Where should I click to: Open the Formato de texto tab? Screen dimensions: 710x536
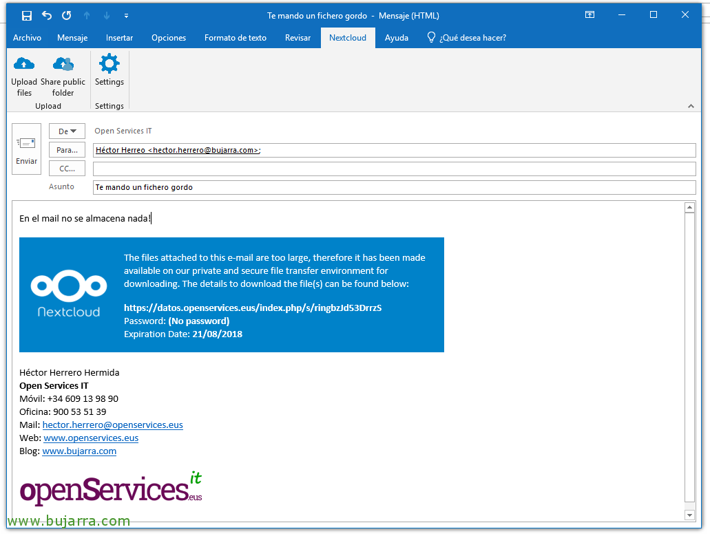[x=236, y=38]
